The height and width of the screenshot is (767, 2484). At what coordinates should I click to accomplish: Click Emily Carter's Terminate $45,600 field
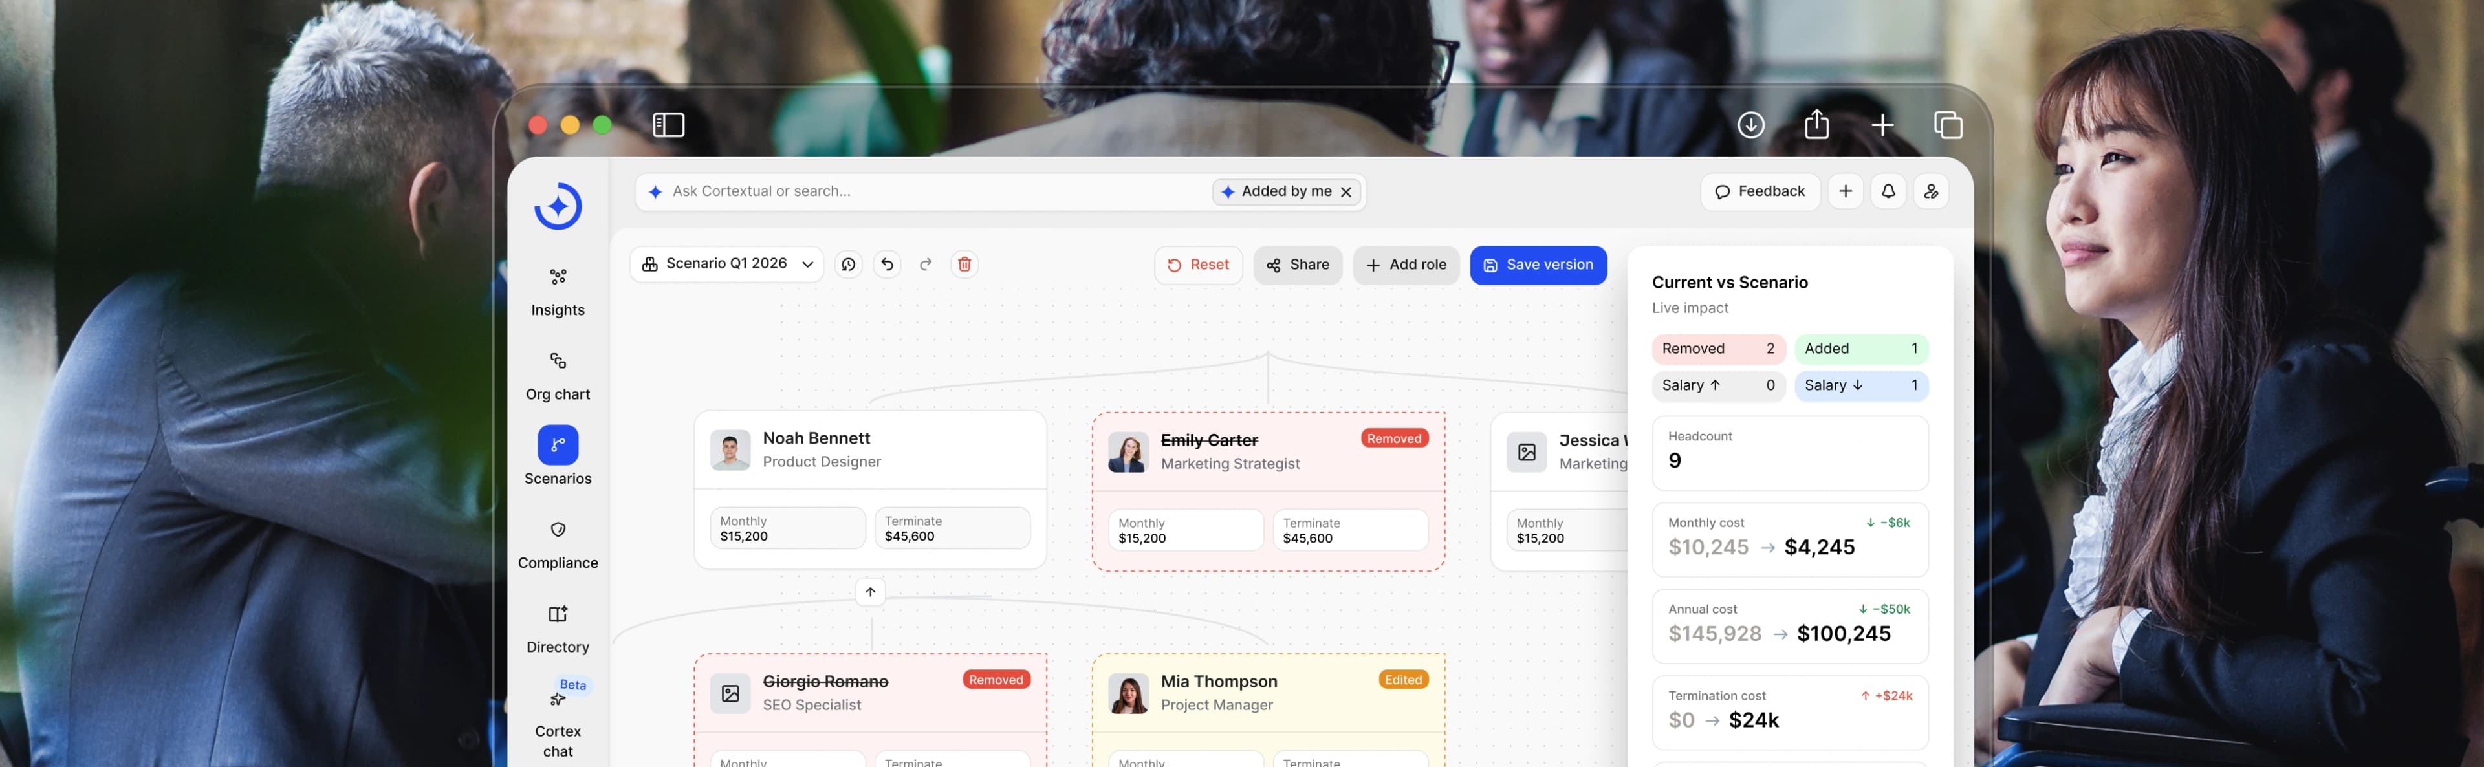(x=1351, y=530)
